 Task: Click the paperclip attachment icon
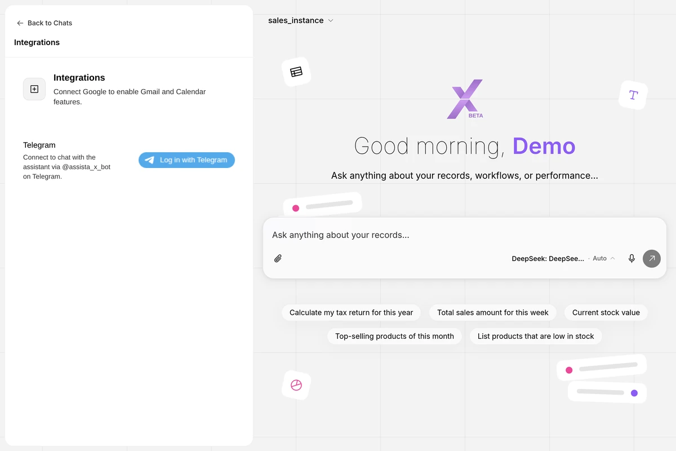[x=278, y=259]
